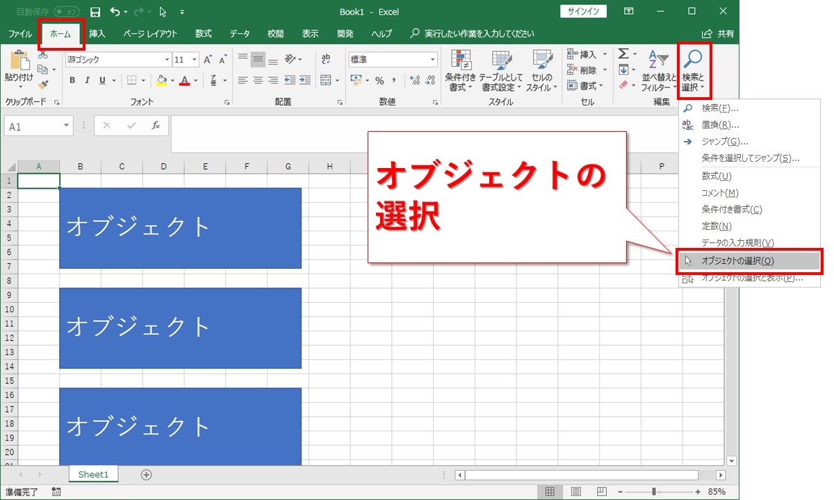
Task: Click the wrap text icon
Action: coord(326,58)
